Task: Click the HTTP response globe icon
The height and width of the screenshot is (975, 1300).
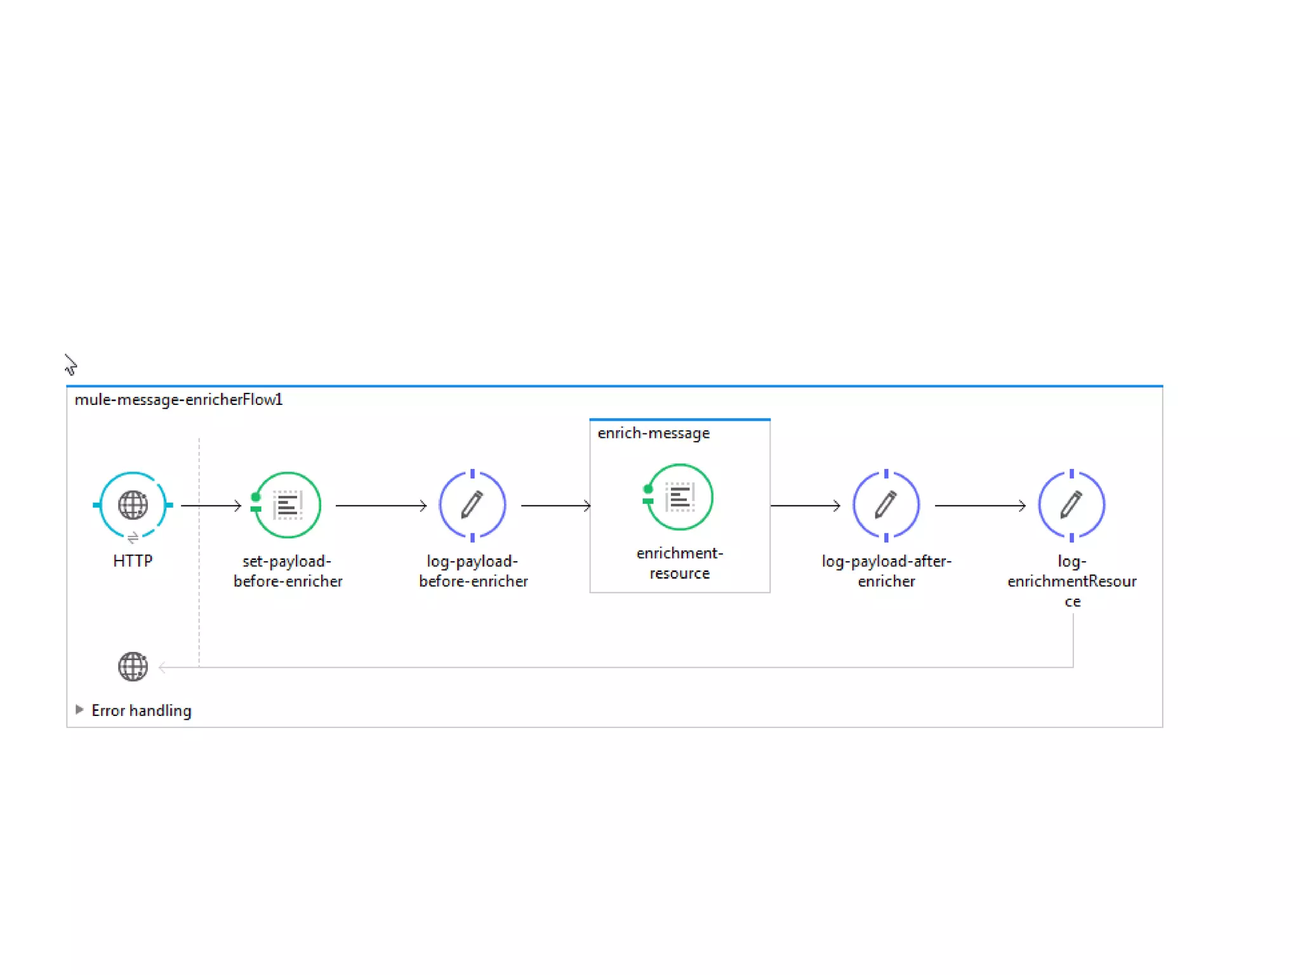Action: click(133, 667)
